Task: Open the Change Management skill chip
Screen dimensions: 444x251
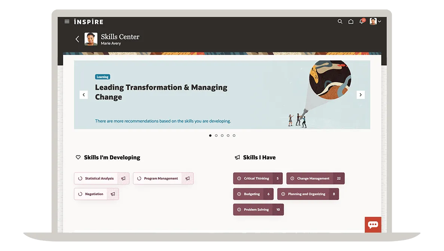Action: (315, 178)
